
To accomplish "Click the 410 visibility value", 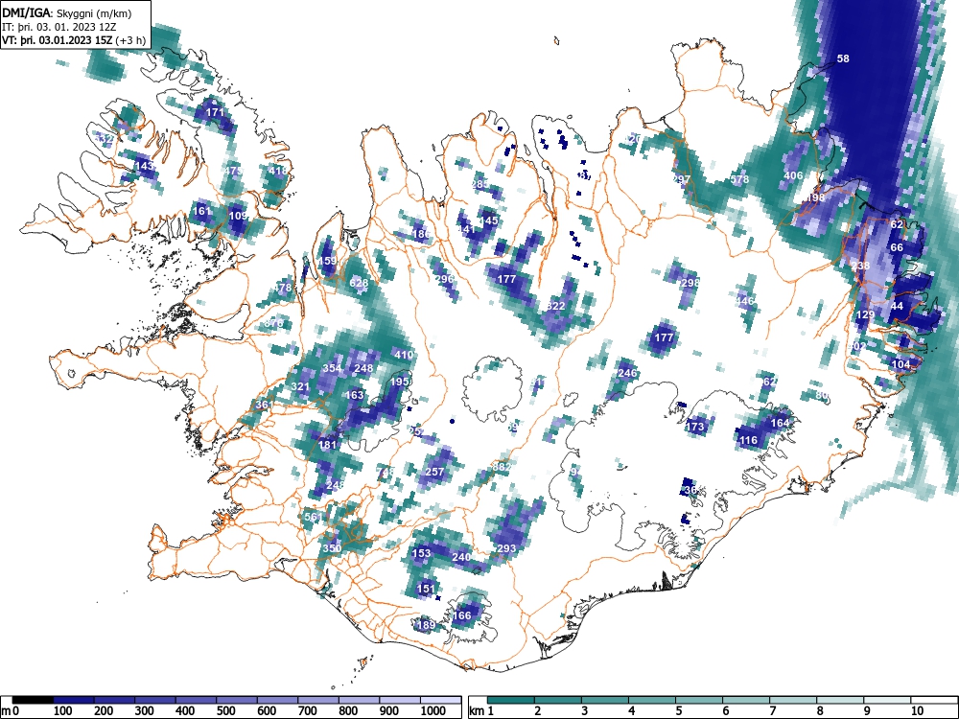I will [403, 355].
